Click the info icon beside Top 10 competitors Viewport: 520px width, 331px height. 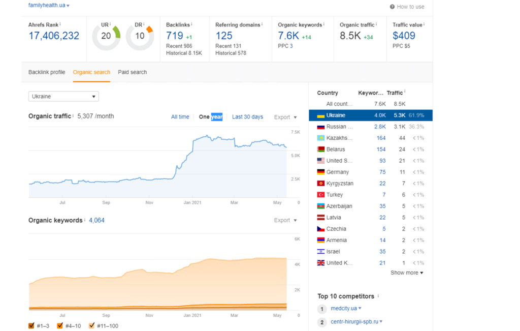tap(378, 295)
